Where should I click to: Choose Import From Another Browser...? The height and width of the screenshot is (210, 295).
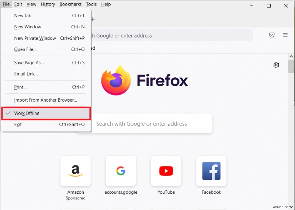coord(46,100)
